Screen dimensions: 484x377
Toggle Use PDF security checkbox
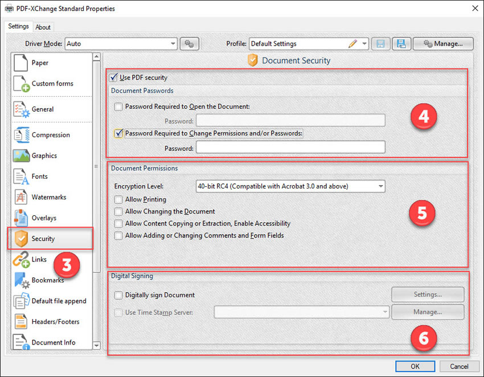[x=113, y=77]
